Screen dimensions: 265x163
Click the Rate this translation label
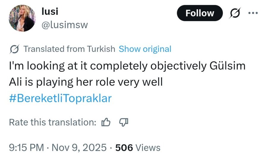pos(53,122)
